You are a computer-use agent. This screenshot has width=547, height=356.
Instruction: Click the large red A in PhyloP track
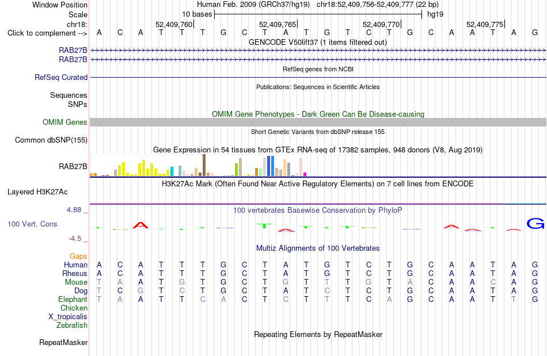(x=140, y=225)
